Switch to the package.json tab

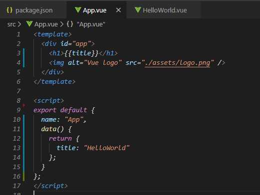[x=33, y=10]
